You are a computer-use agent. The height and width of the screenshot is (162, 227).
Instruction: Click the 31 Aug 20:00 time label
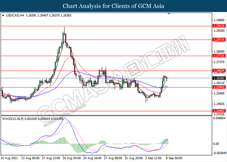[134, 158]
